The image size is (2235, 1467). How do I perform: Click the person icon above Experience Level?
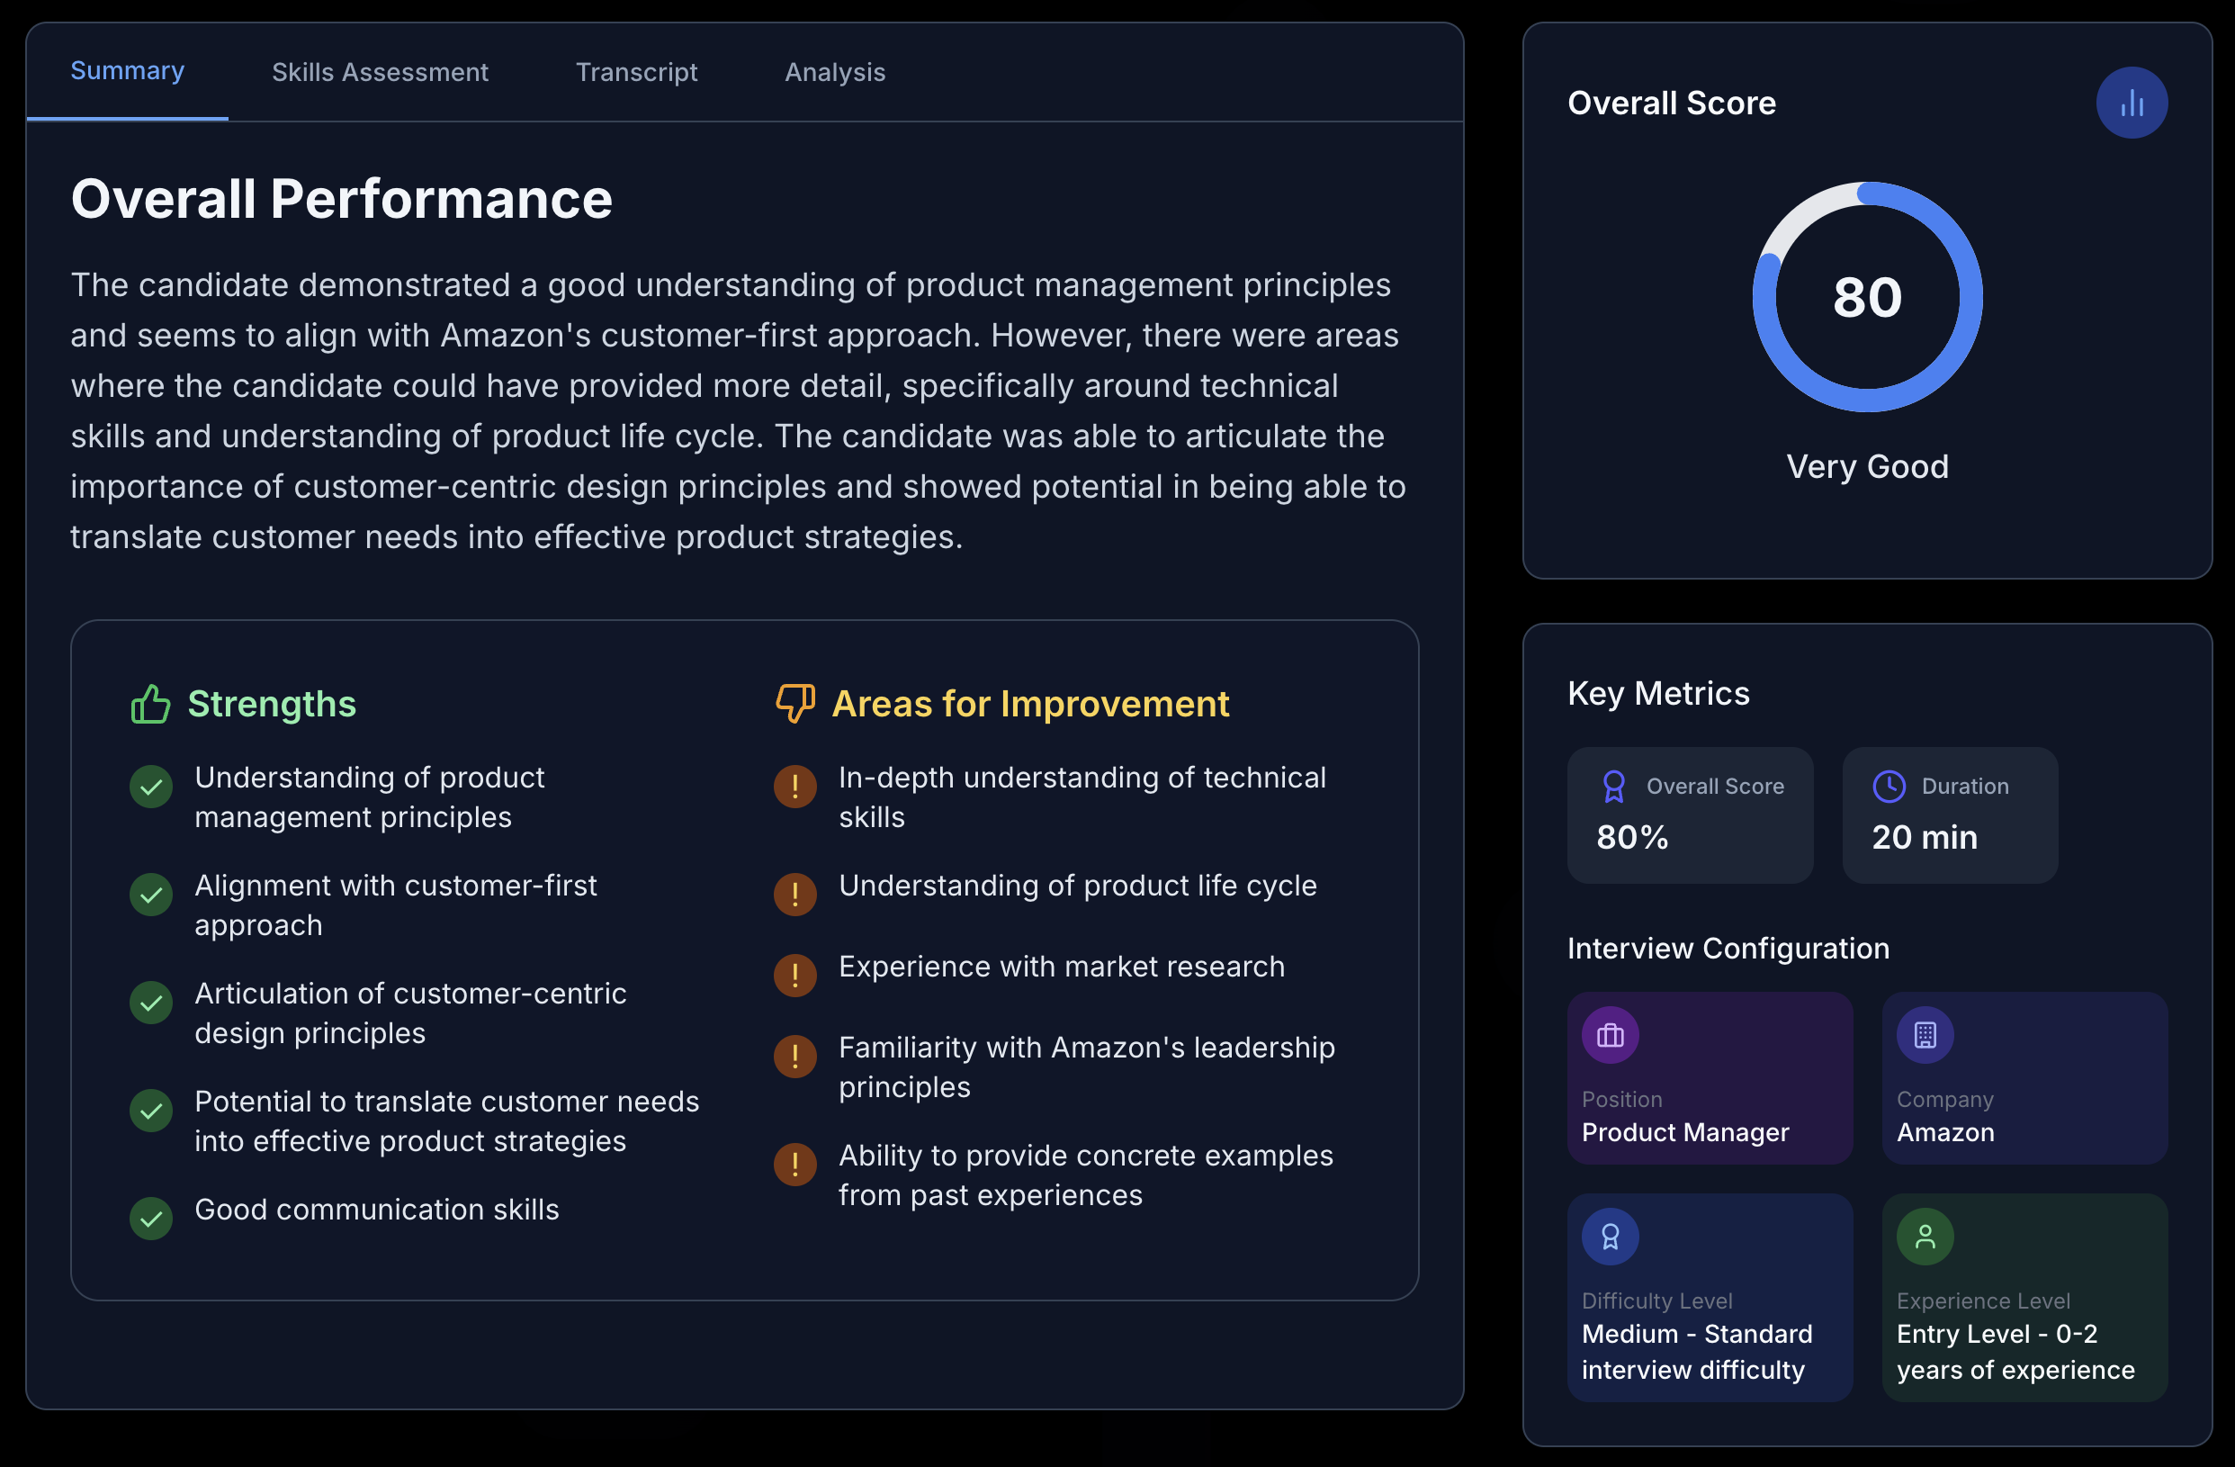point(1925,1237)
